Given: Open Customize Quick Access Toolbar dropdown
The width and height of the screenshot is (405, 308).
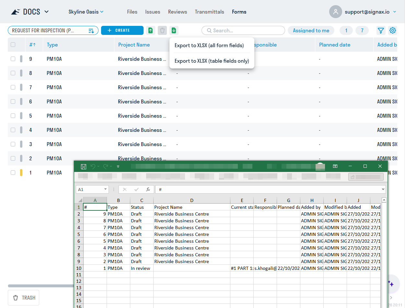Looking at the screenshot, I should point(118,166).
